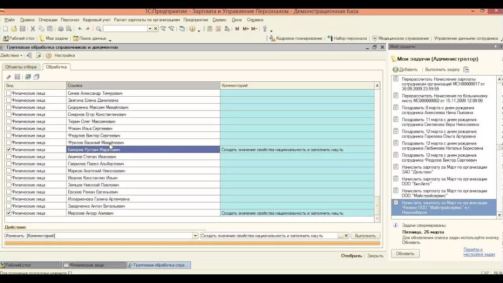Switch to the Объекты отбора tab
This screenshot has height=283, width=503.
(x=21, y=67)
